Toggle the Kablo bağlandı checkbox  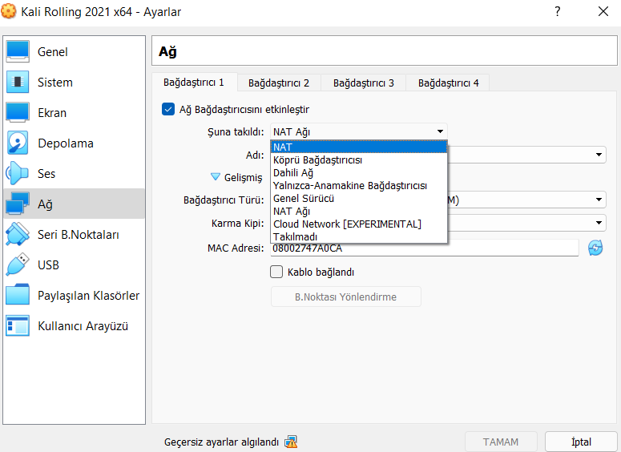(277, 272)
